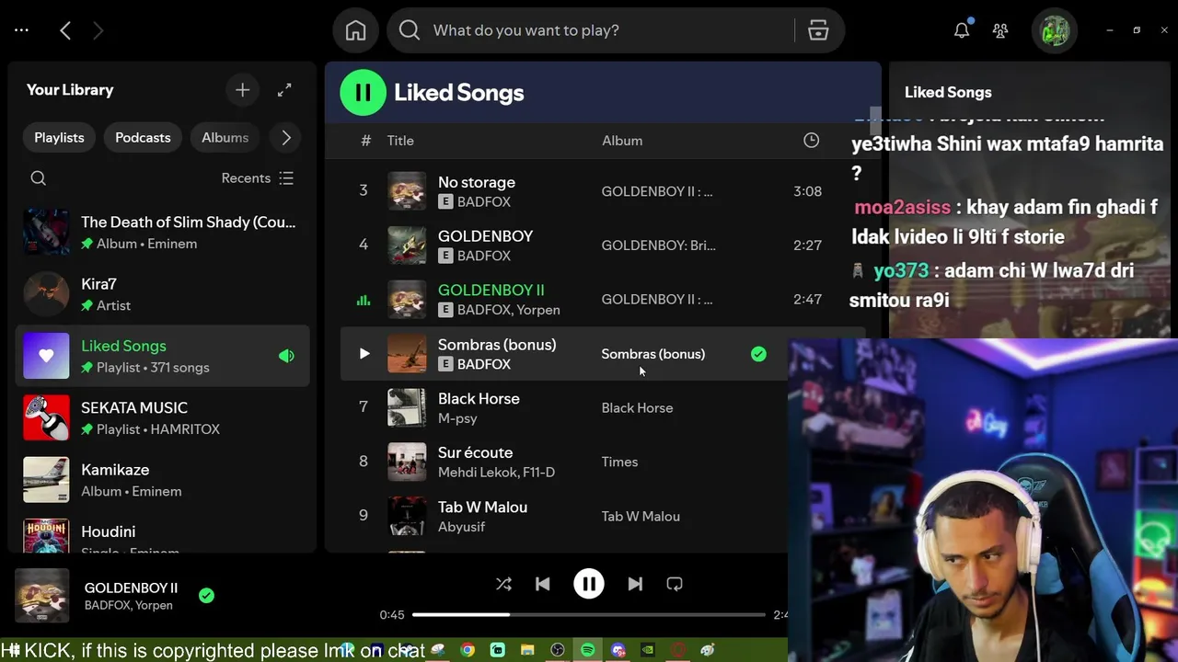Screen dimensions: 1178x662
Task: Open File Explorer from the taskbar
Action: (x=527, y=650)
